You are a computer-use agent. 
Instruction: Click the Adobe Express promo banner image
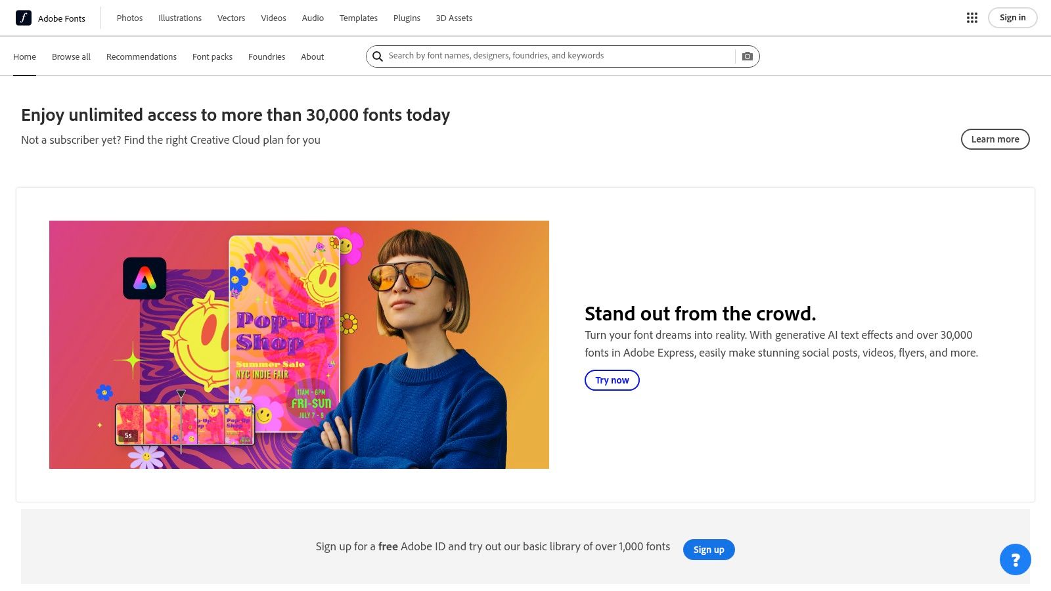point(299,345)
